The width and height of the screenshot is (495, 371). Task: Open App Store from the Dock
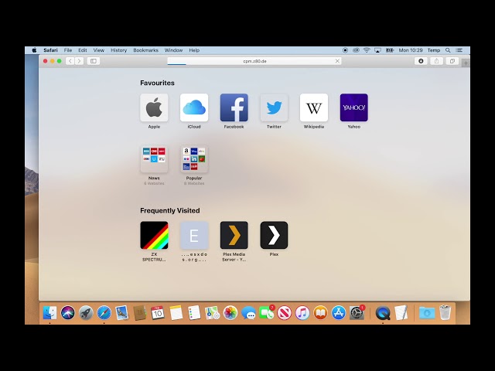tap(339, 313)
